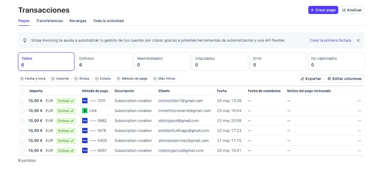Select the Exitosos status card

104,62
